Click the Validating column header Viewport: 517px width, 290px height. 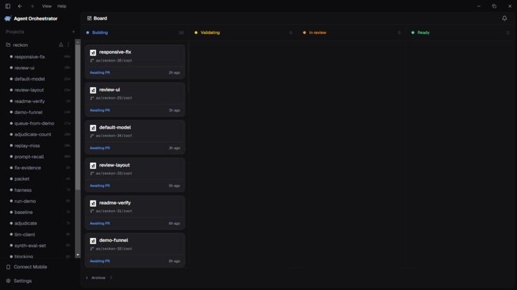coord(210,33)
